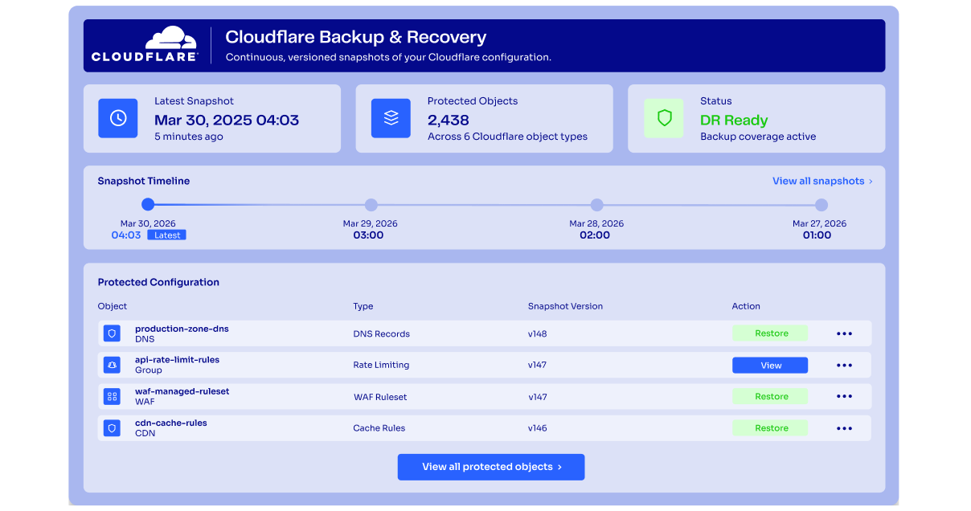
Task: Click the shield icon beside production-zone-dns
Action: pos(112,333)
